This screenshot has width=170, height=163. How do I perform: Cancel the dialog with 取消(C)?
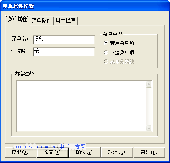117,152
